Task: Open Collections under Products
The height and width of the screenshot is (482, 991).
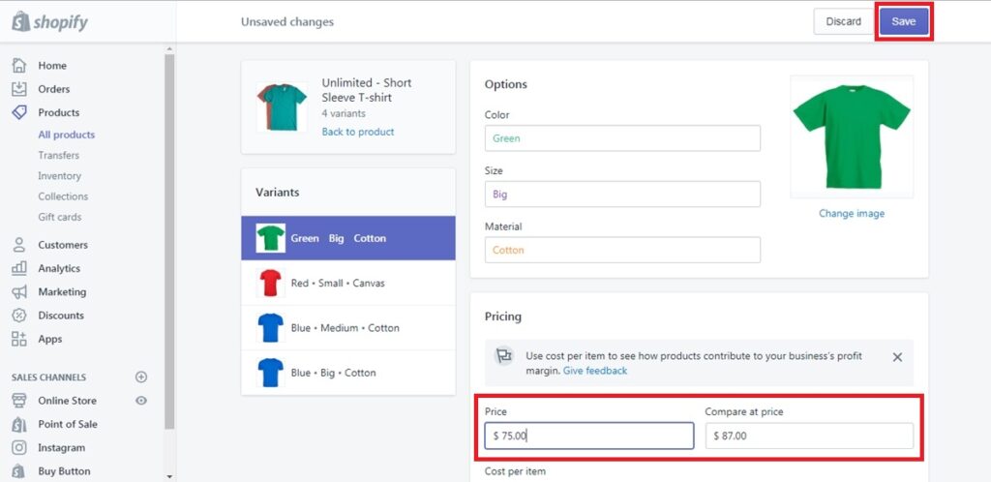Action: coord(63,196)
